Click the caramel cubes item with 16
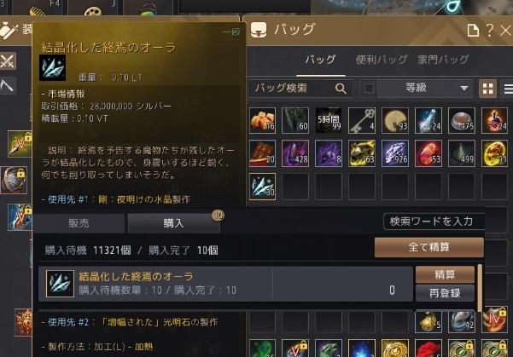 pos(262,120)
